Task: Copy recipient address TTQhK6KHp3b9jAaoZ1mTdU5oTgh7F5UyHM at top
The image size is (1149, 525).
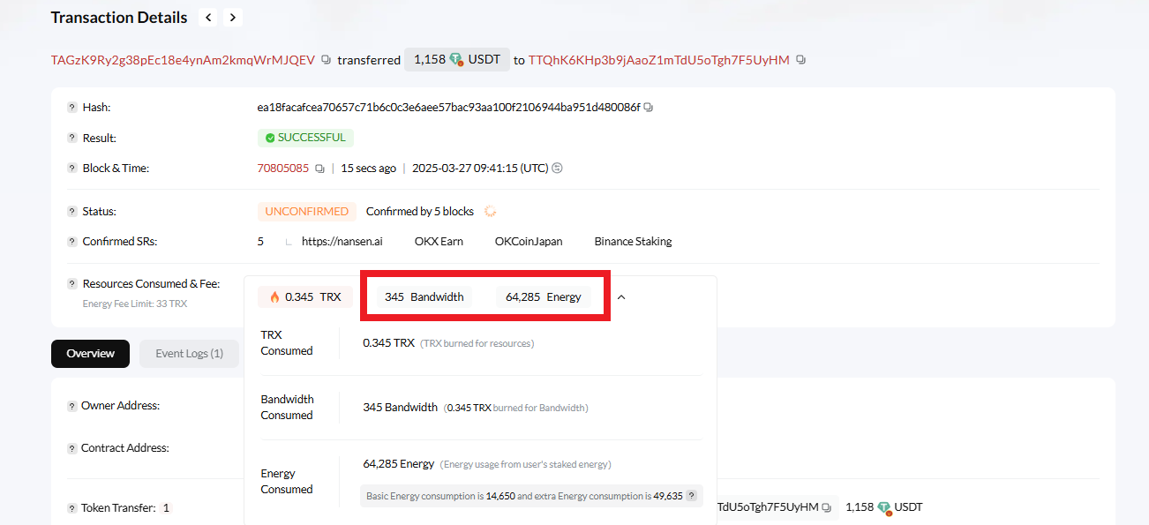Action: coord(800,60)
